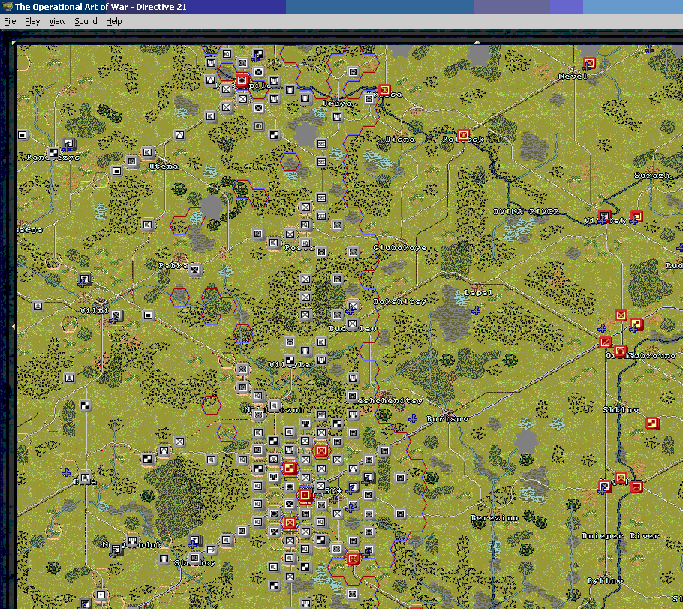The width and height of the screenshot is (683, 612).
Task: Click the DVINA RIVER label
Action: click(526, 212)
